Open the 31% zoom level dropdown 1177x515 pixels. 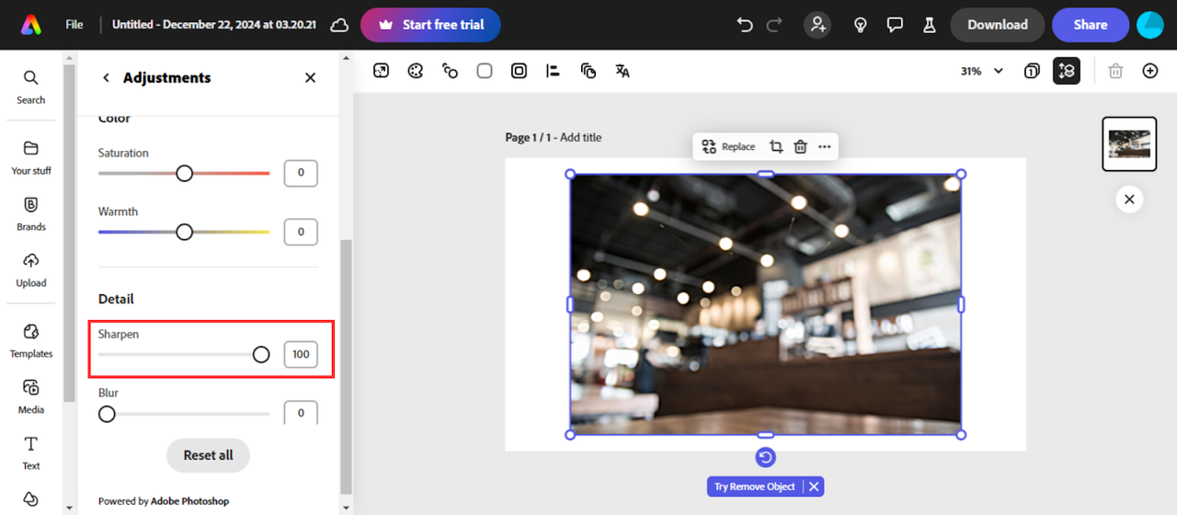[x=981, y=71]
